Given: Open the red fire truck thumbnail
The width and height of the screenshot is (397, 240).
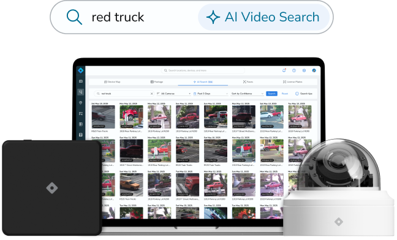Looking at the screenshot, I should coord(131,117).
